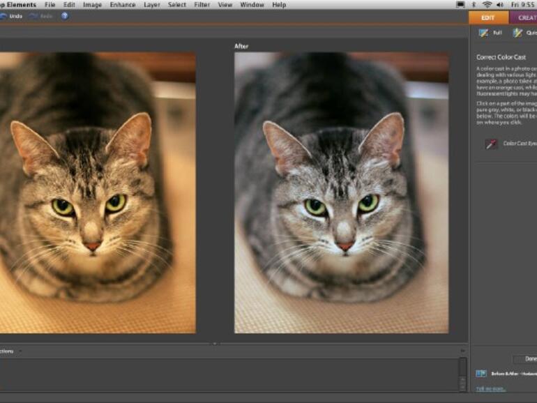Switch to Quick edit mode icon
This screenshot has height=403, width=537.
click(x=517, y=33)
